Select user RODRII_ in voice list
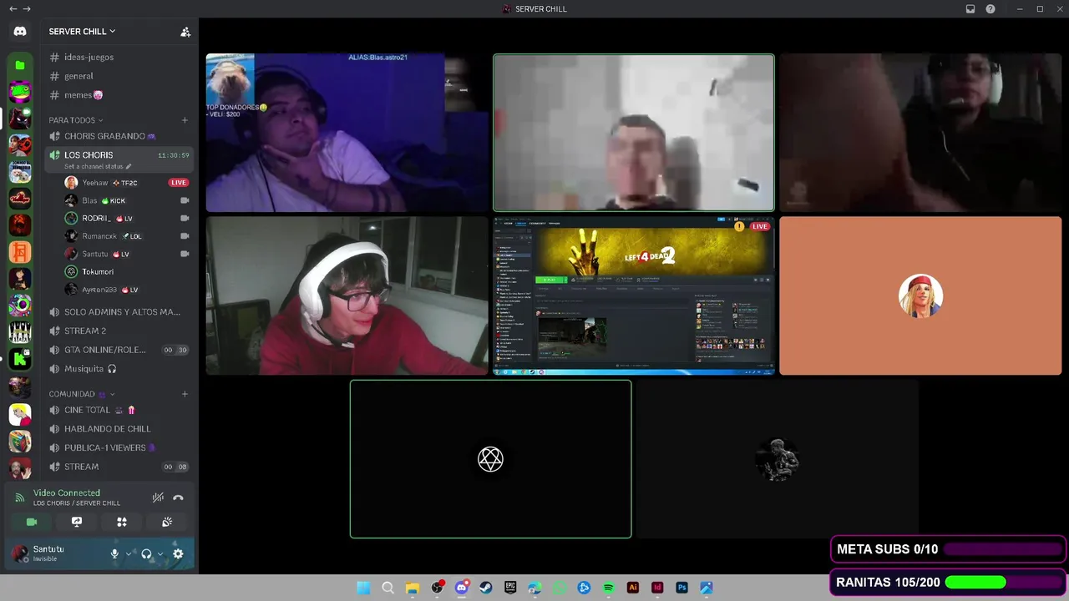Image resolution: width=1069 pixels, height=601 pixels. (127, 219)
